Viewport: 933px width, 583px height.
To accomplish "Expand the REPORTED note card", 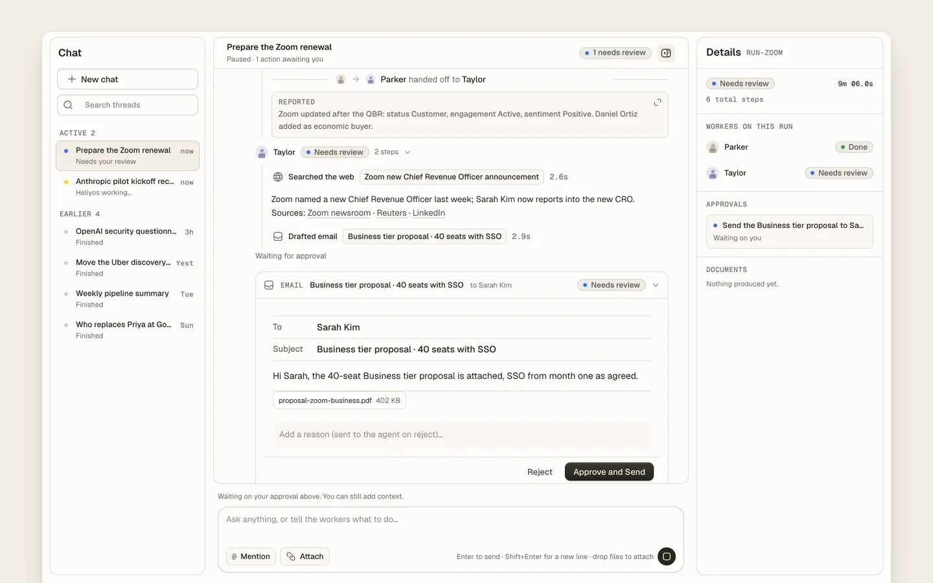I will (658, 102).
